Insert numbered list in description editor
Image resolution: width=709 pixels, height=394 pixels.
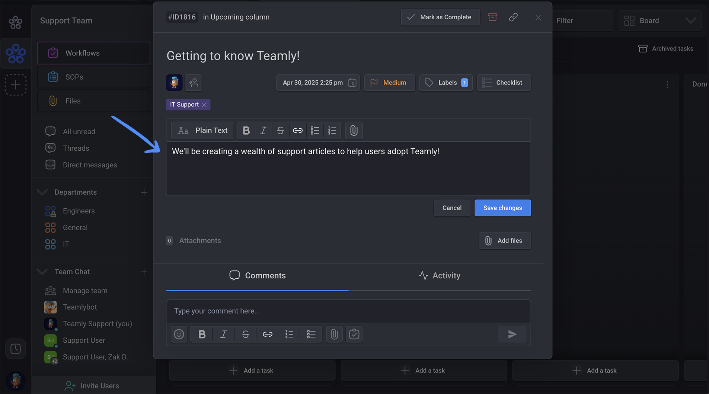click(332, 131)
